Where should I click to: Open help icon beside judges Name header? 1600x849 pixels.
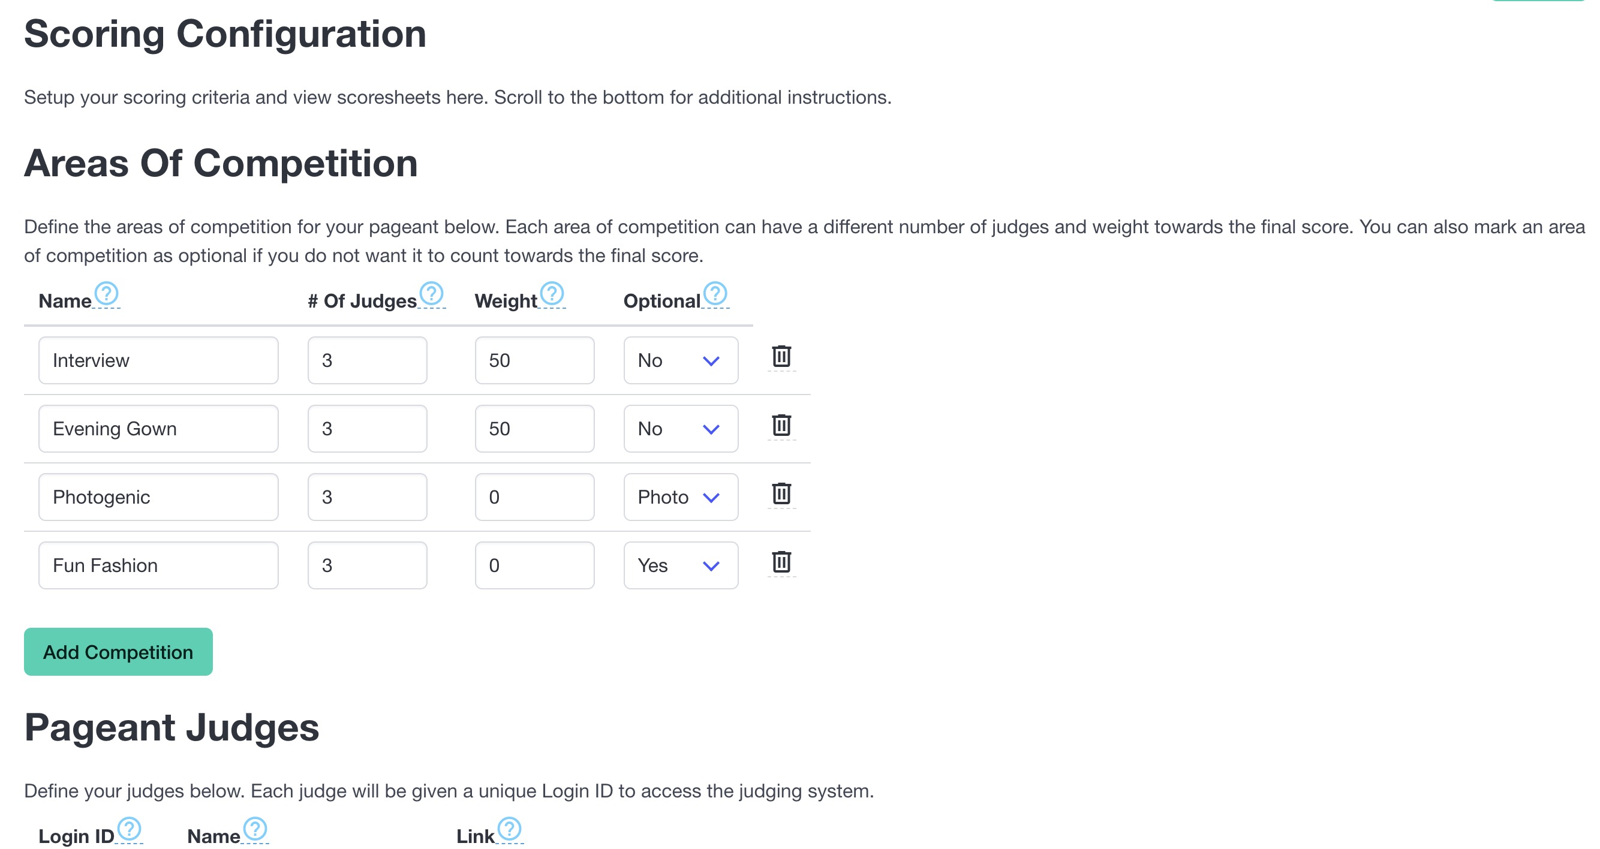pyautogui.click(x=255, y=829)
